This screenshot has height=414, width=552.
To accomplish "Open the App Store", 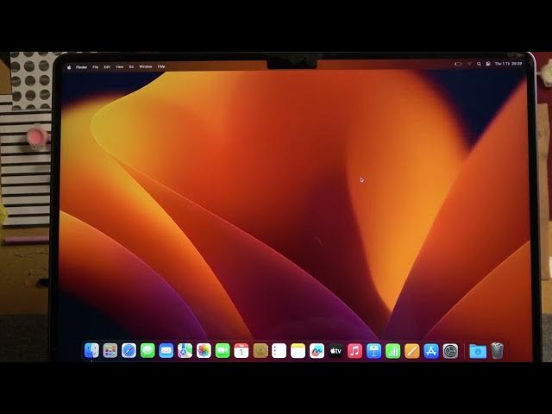I will (431, 351).
